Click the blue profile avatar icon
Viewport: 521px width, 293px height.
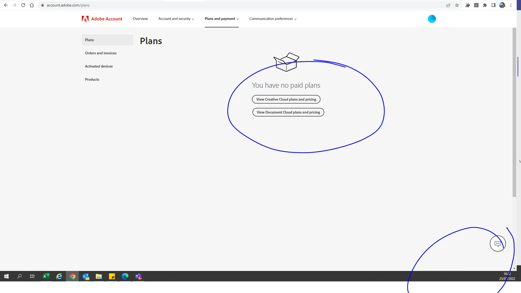(432, 19)
